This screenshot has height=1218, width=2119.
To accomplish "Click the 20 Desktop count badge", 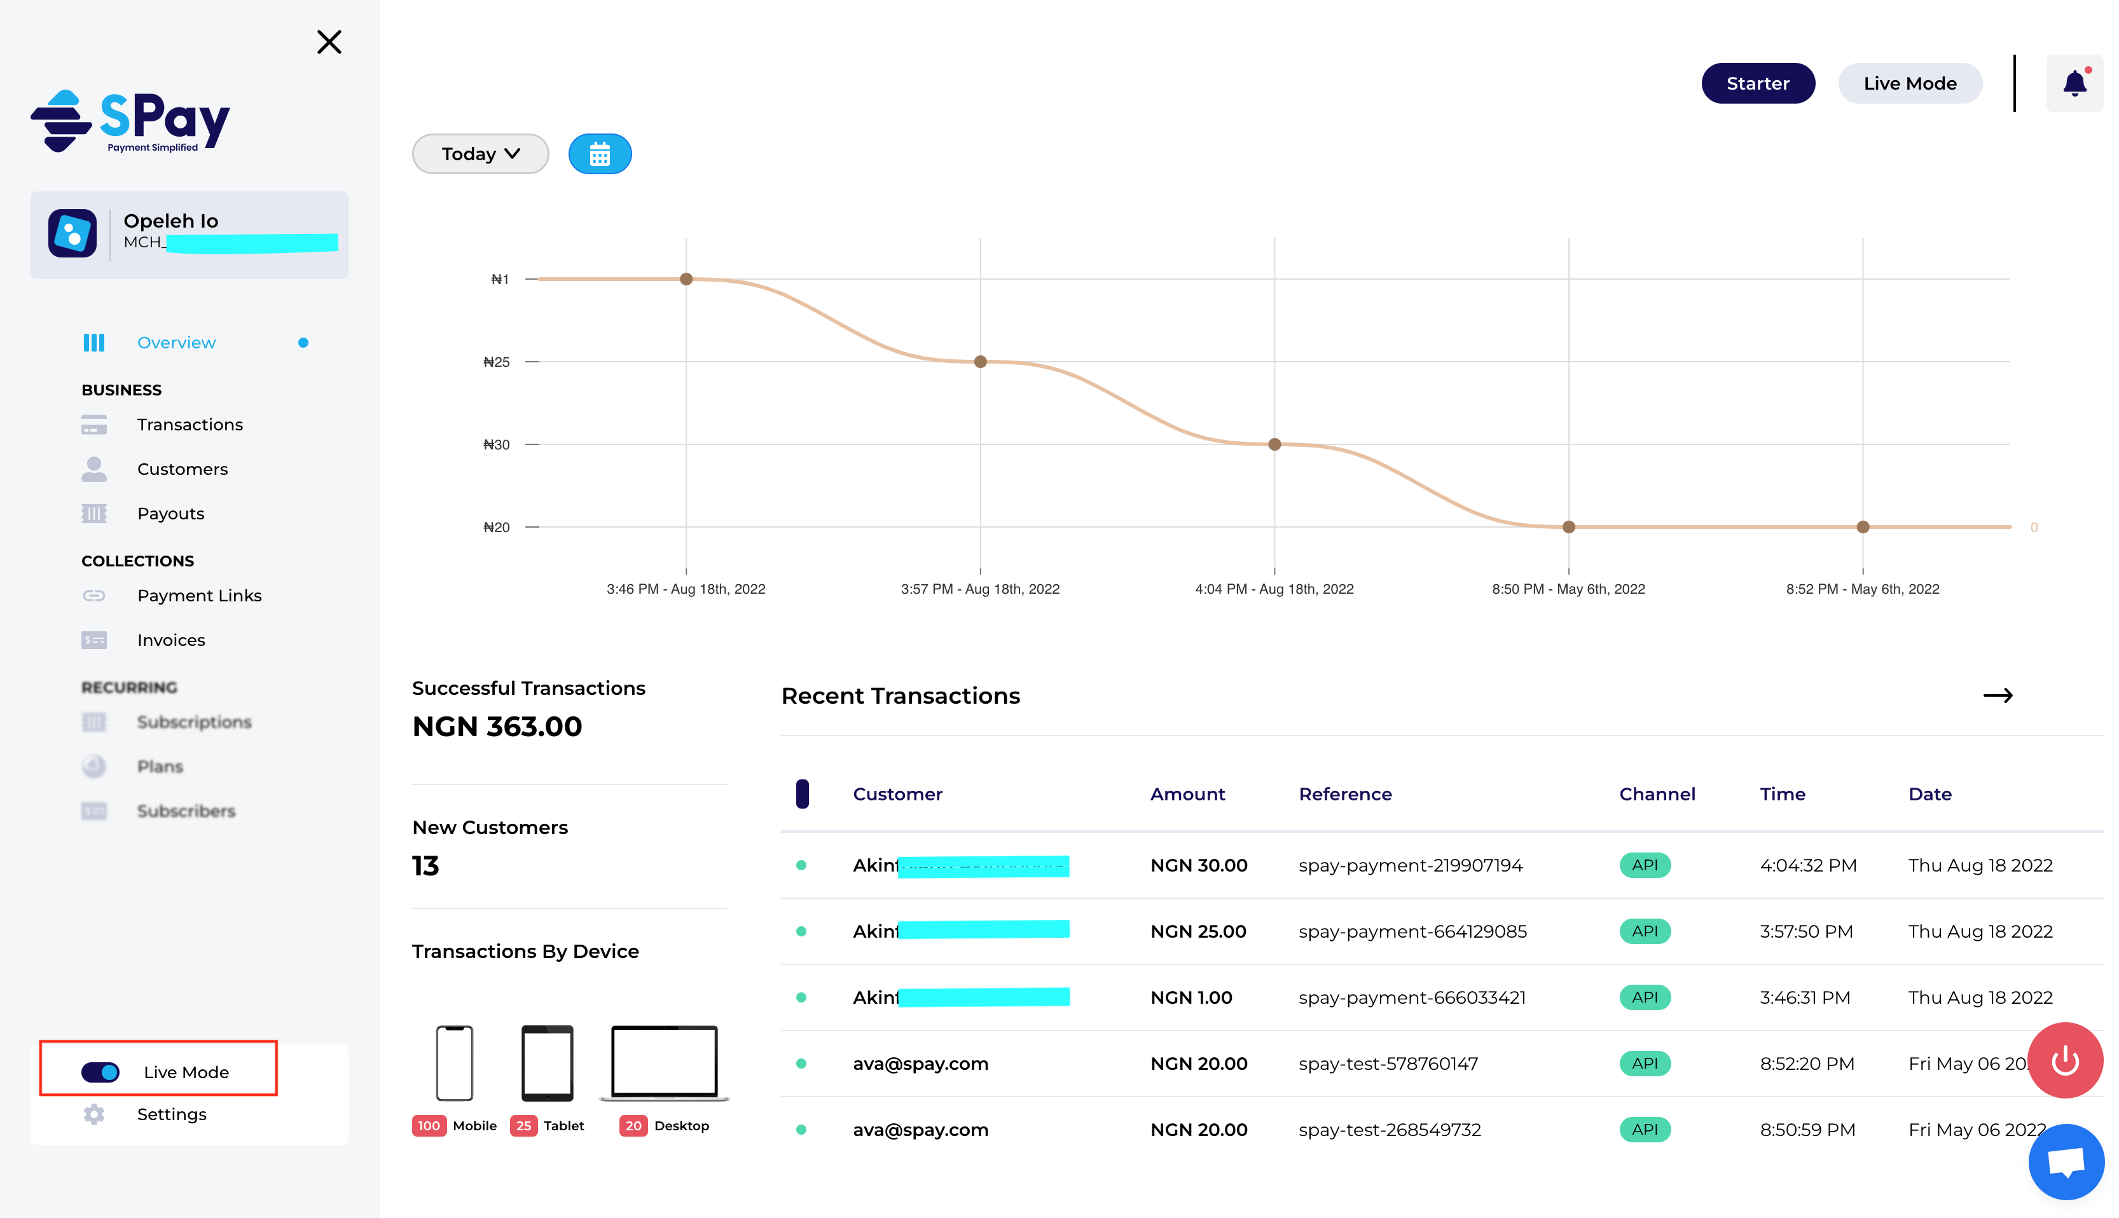I will tap(633, 1126).
